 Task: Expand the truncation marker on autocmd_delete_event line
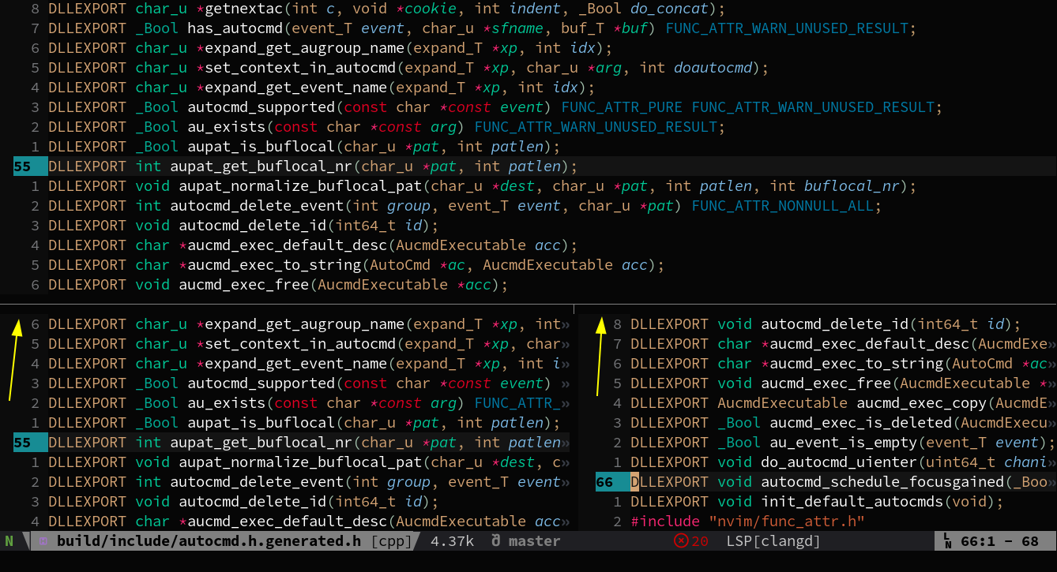click(x=566, y=481)
